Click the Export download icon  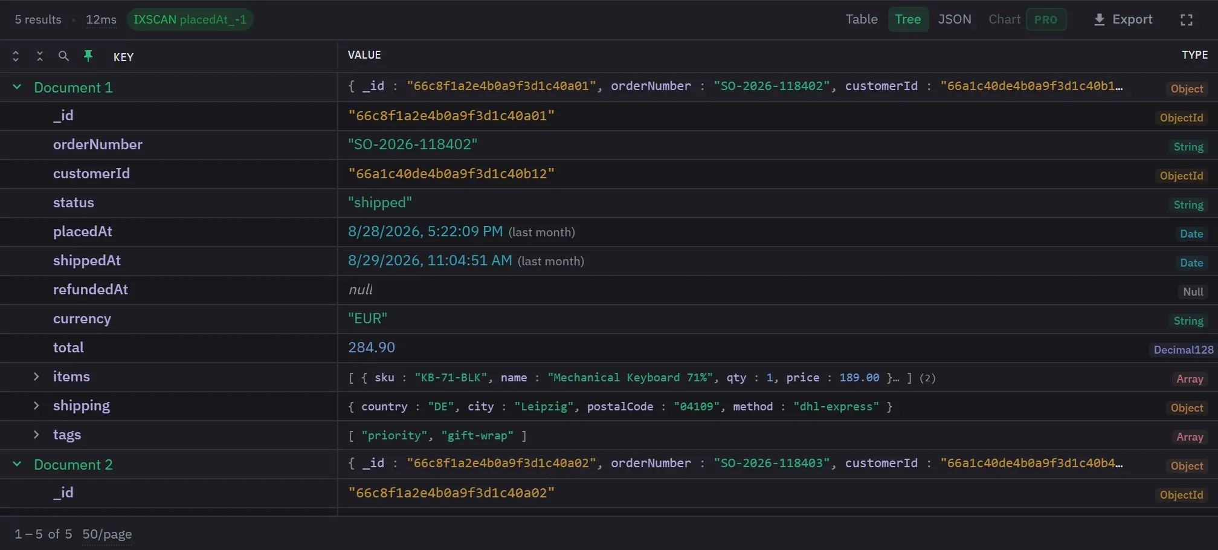pyautogui.click(x=1099, y=19)
